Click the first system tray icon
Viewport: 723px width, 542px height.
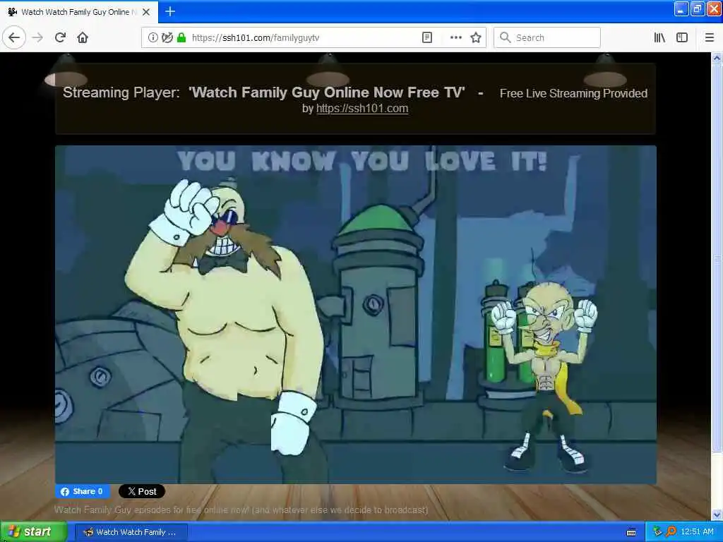[657, 532]
